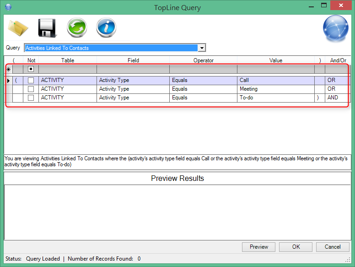Image resolution: width=355 pixels, height=267 pixels.
Task: Select row header of the Call row
Action: tap(9, 81)
